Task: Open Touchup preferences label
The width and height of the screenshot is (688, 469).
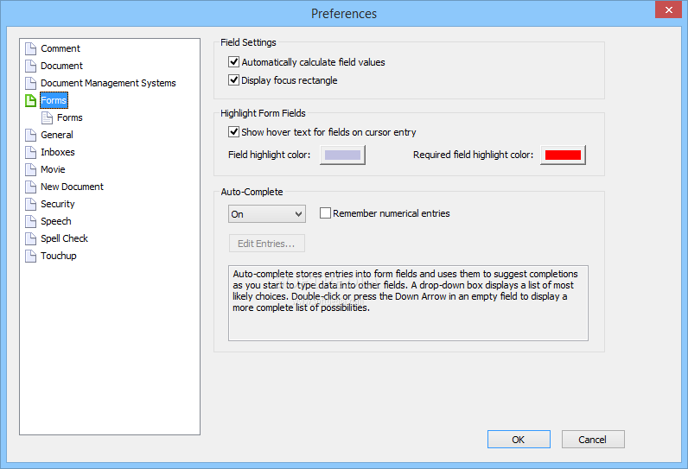Action: [x=59, y=256]
